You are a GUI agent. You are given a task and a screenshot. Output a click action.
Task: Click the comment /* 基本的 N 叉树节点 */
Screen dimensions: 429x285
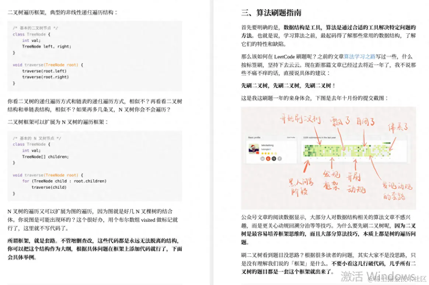click(x=36, y=138)
